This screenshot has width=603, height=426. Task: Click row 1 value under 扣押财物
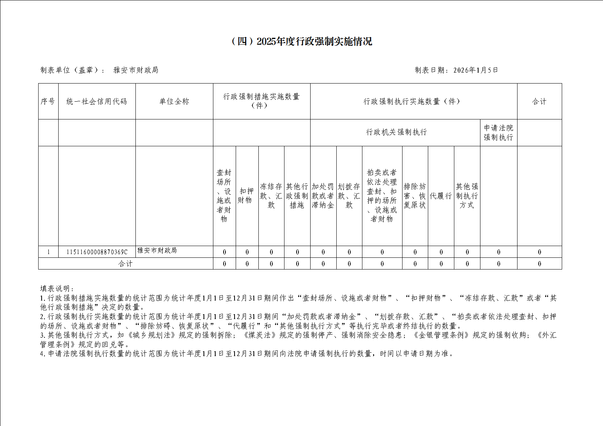tap(247, 252)
